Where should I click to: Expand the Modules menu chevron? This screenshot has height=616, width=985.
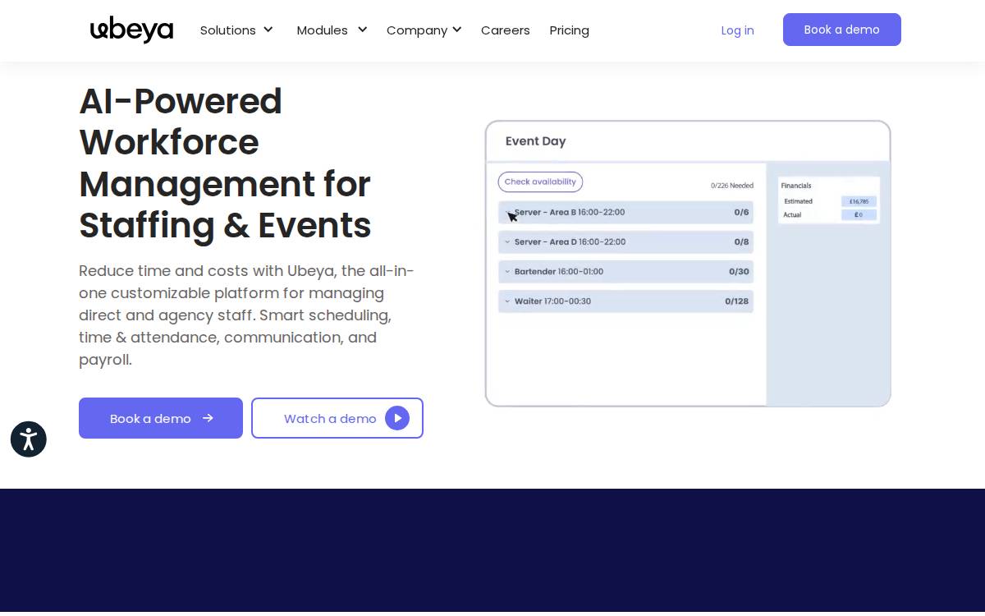click(x=362, y=30)
